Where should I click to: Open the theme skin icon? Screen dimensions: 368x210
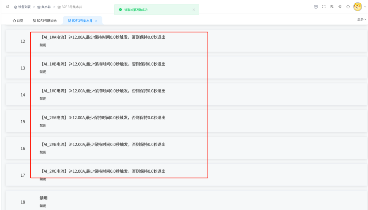(x=340, y=6)
